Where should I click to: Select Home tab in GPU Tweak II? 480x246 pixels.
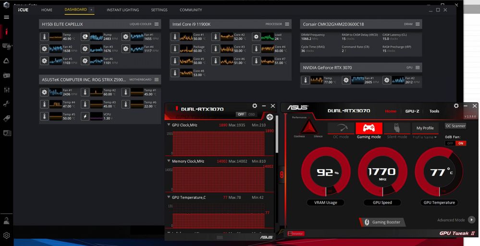[391, 111]
